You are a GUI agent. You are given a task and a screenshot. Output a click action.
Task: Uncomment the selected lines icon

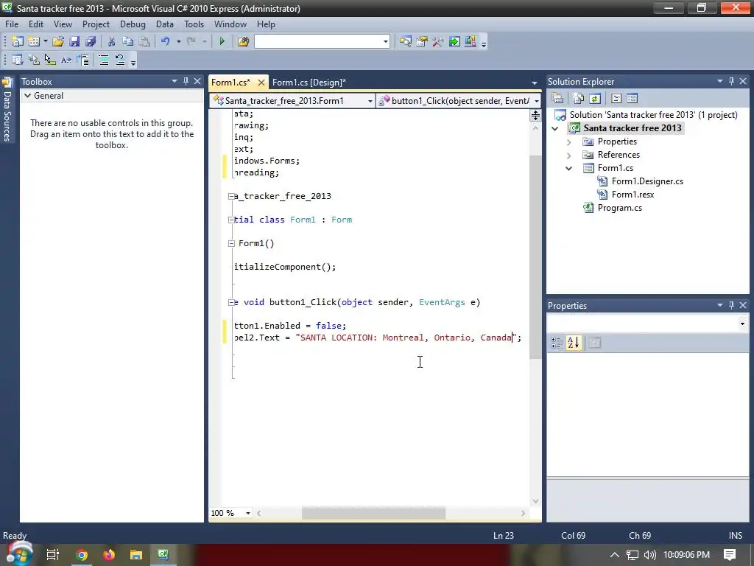click(x=120, y=60)
